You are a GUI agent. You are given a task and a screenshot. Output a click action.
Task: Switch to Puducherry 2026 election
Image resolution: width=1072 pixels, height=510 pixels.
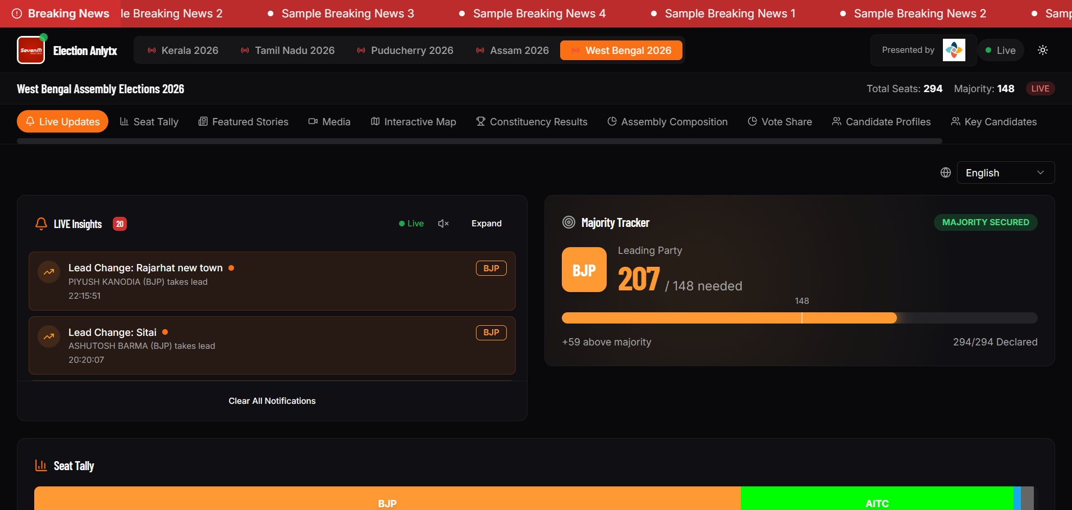point(405,51)
